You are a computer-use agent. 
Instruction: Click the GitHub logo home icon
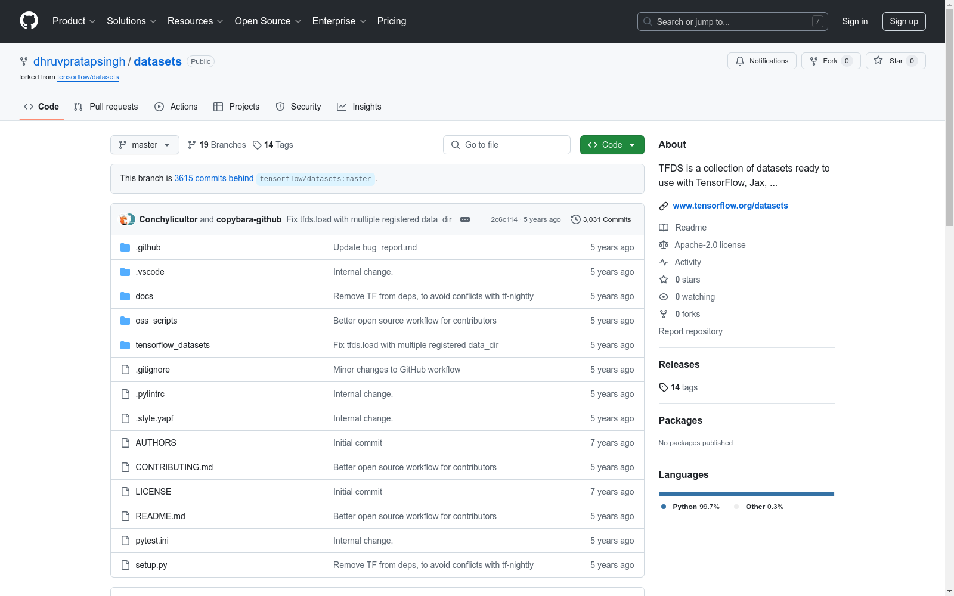point(29,21)
